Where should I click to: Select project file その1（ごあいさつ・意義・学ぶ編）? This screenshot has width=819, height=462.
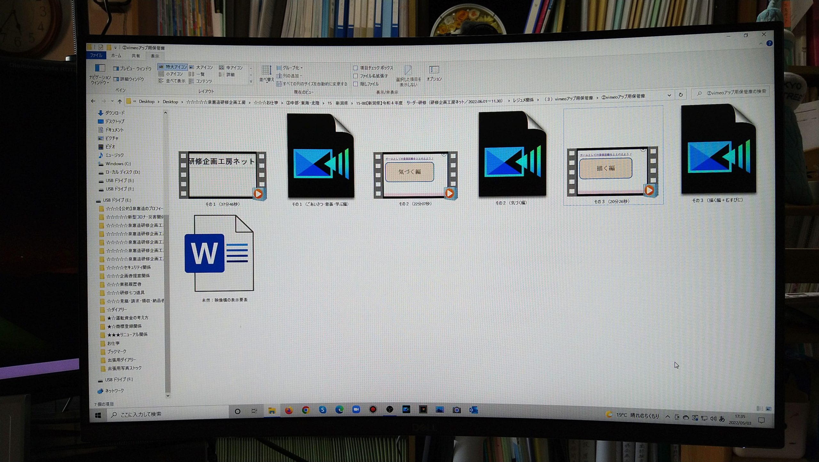320,160
